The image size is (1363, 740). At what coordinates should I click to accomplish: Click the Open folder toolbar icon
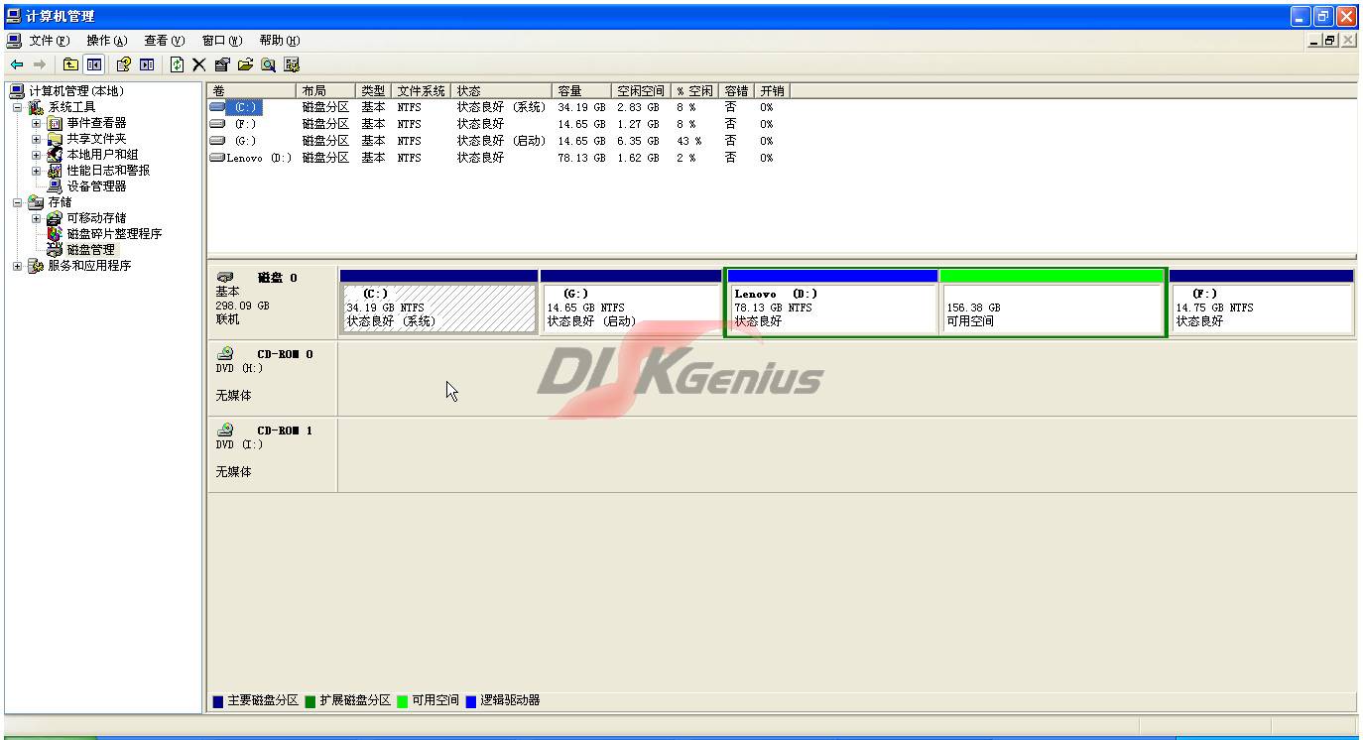pos(245,64)
